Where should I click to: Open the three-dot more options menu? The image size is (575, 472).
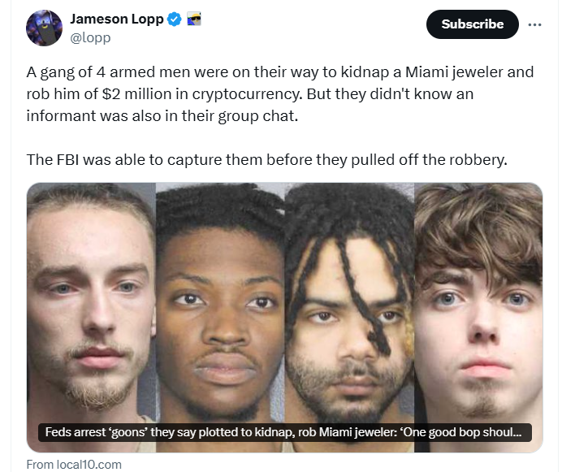click(534, 24)
